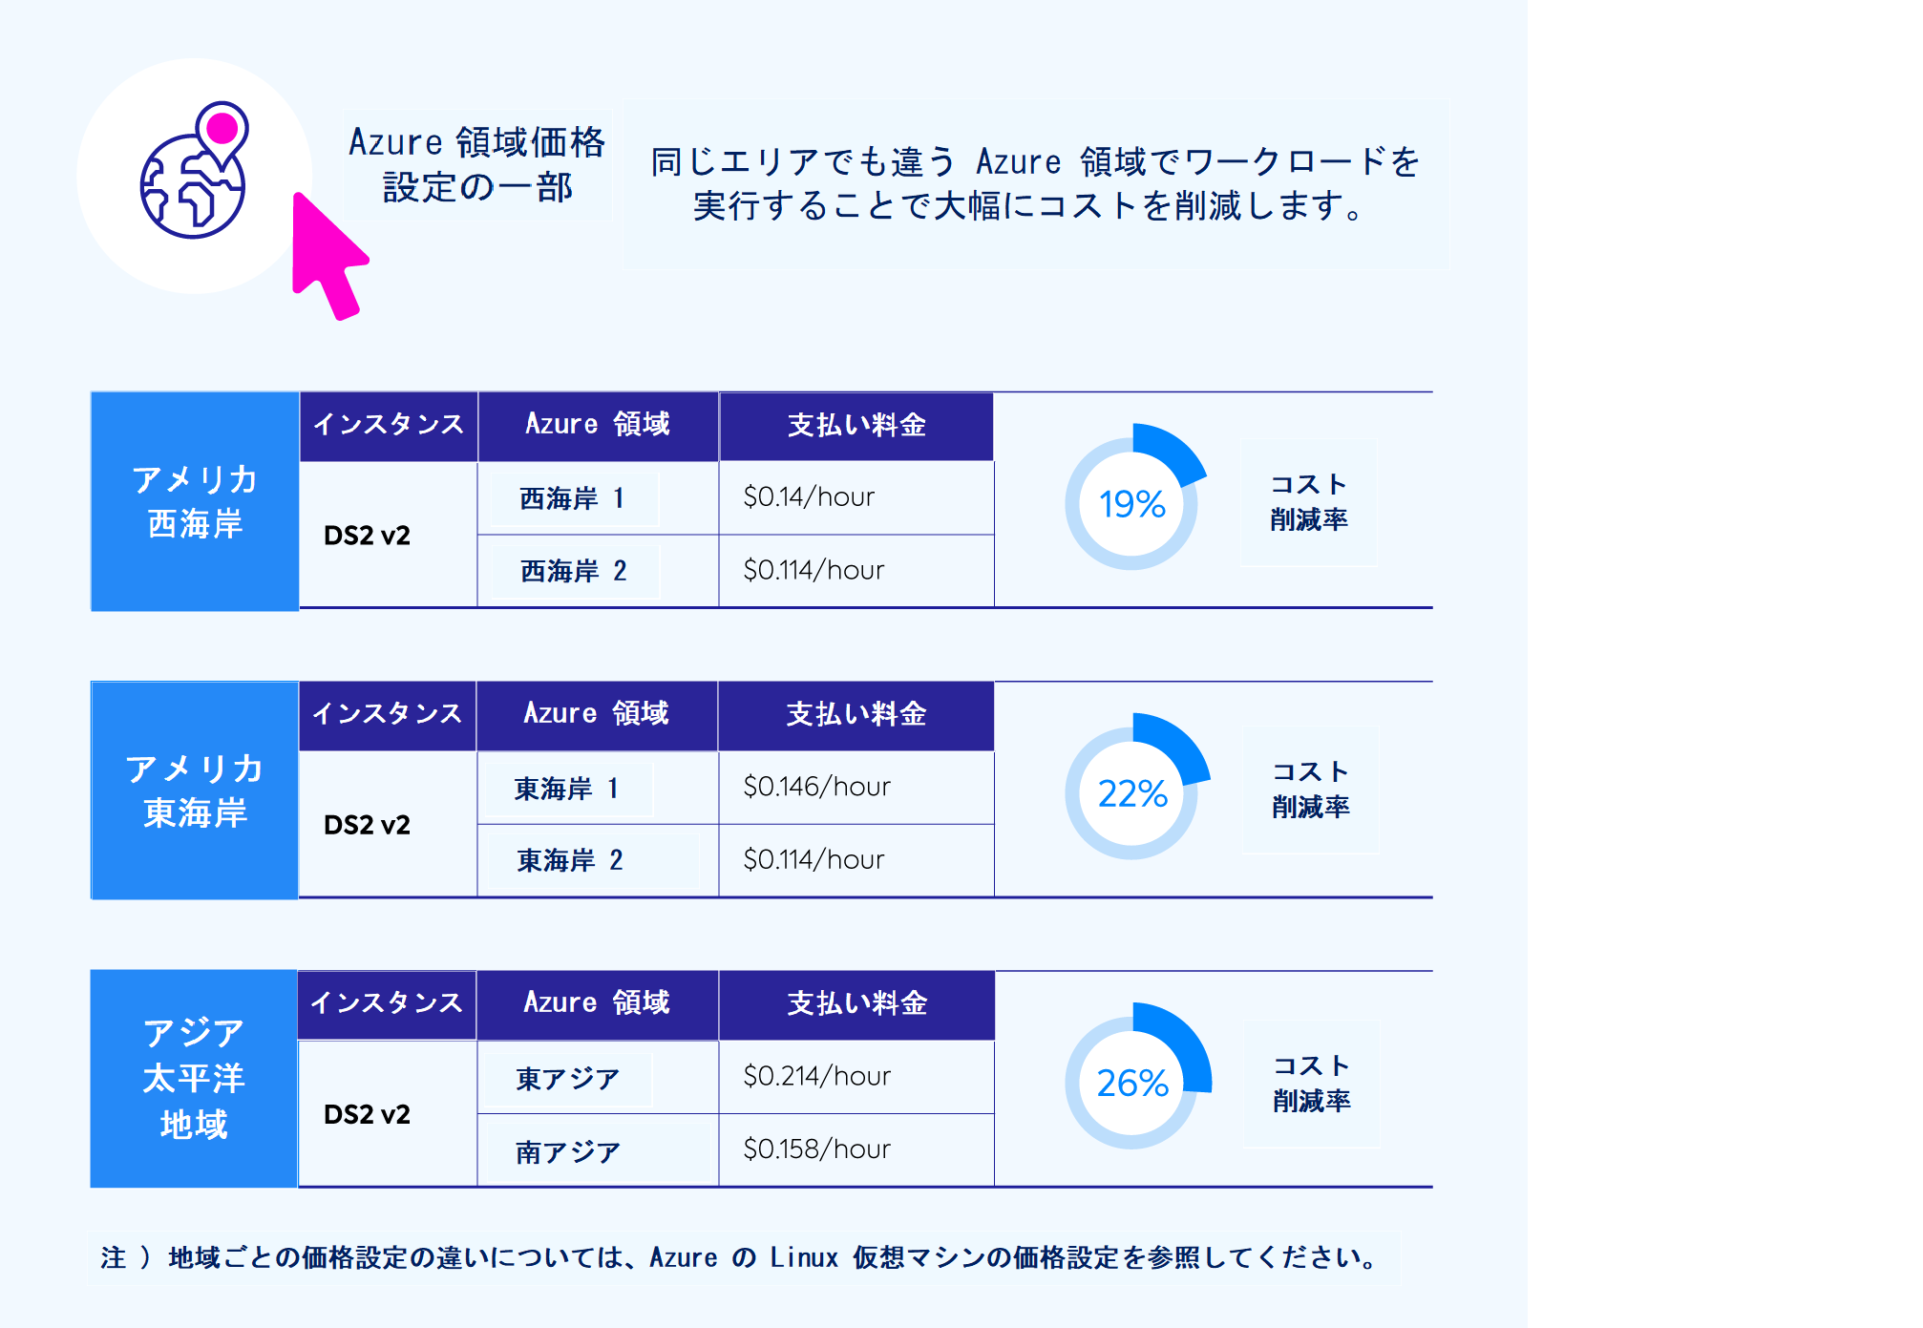1923x1328 pixels.
Task: Select the アメリカ西海岸 region block
Action: (195, 501)
